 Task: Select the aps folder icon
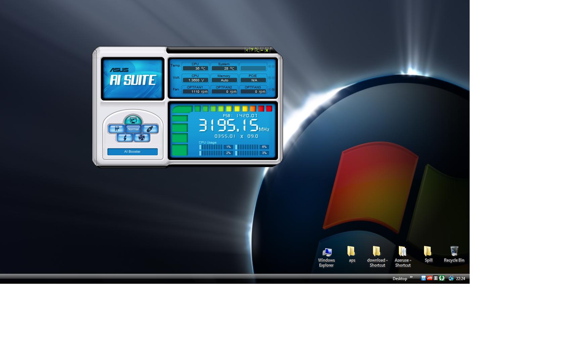[x=351, y=254]
